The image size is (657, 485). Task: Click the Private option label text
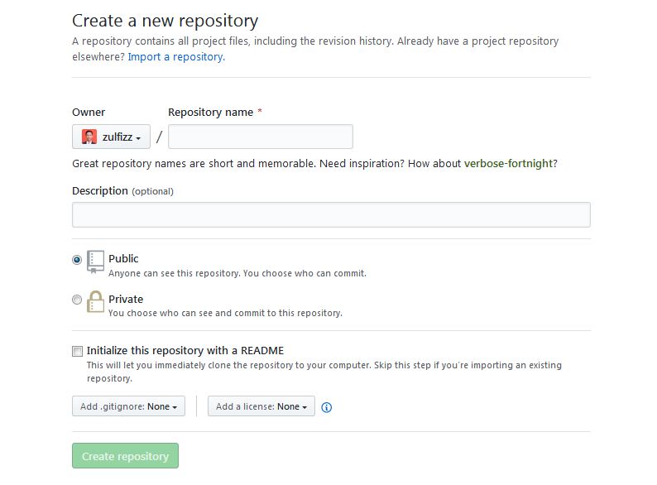126,299
